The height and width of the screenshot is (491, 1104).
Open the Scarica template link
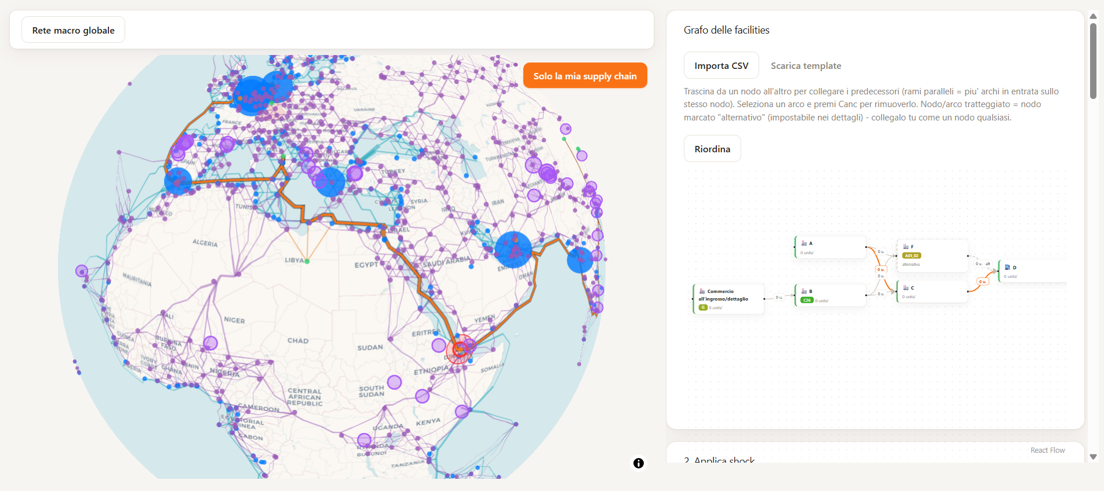(806, 66)
